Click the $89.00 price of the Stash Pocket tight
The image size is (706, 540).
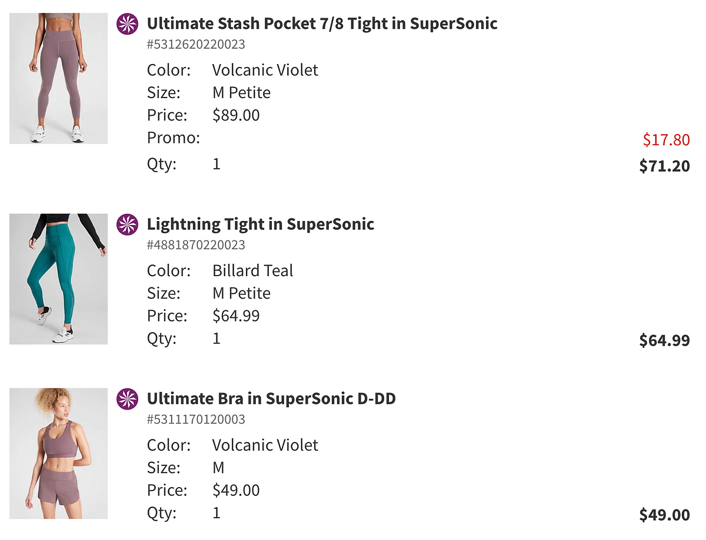236,115
